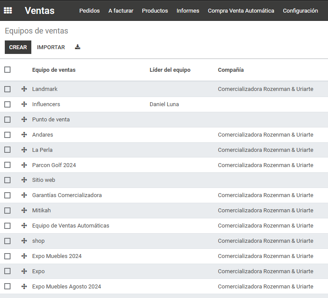Viewport: 328px width, 298px height.
Task: Click the drag handle for shop row
Action: [x=24, y=241]
